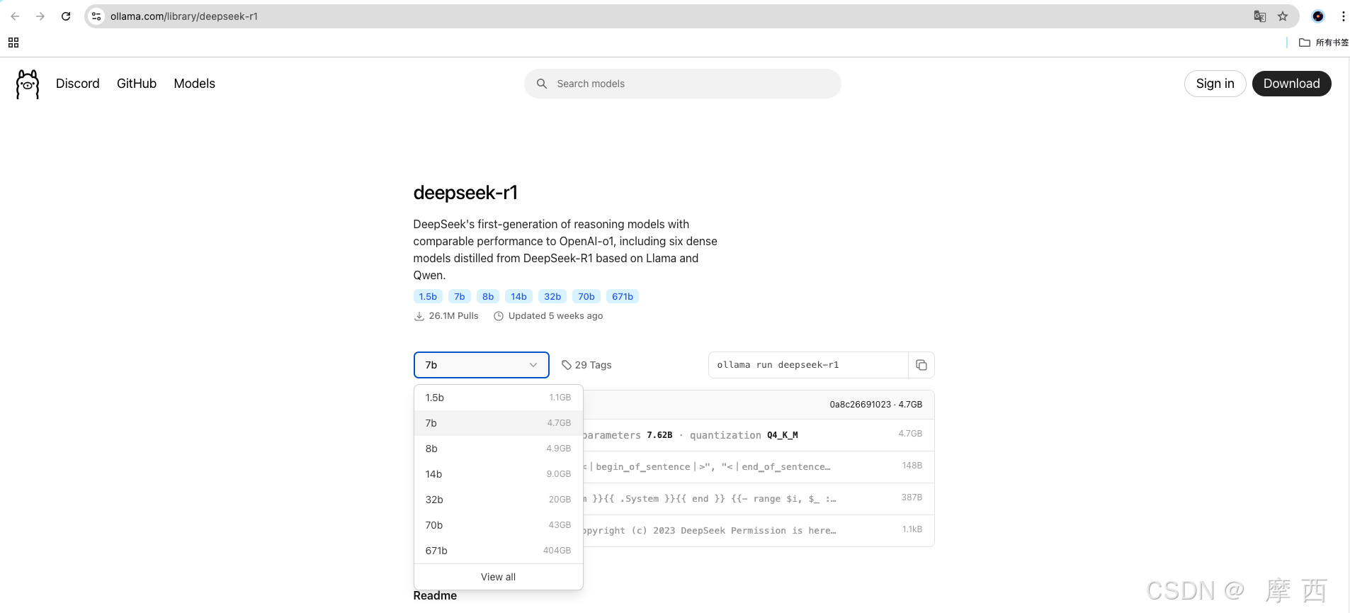The height and width of the screenshot is (613, 1350).
Task: Click the deepseek-r1 page title
Action: [465, 193]
